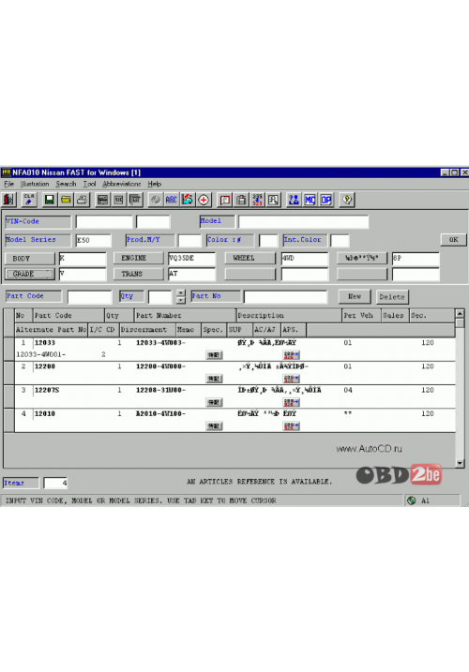Screen dimensions: 469x672
Task: Click alternate part number 12033-4W001-
Action: pyautogui.click(x=40, y=354)
